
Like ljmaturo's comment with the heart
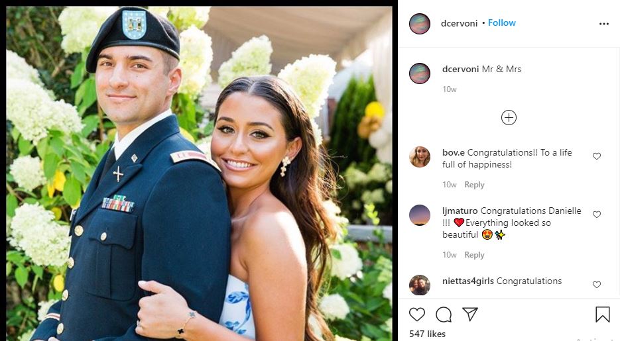597,215
